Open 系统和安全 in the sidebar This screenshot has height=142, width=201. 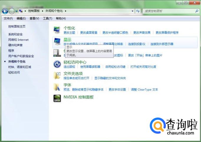(15, 34)
